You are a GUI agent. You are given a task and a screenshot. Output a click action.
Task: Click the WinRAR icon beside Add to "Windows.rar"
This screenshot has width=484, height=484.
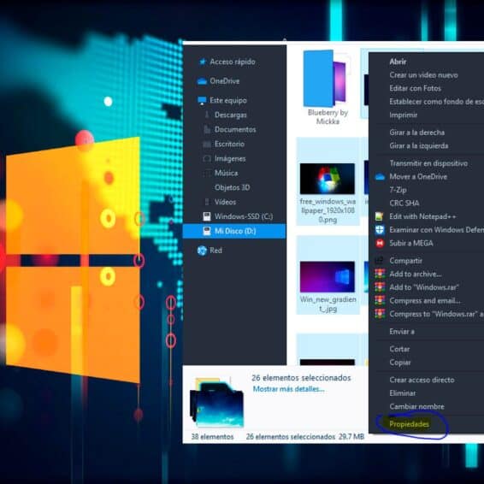380,287
